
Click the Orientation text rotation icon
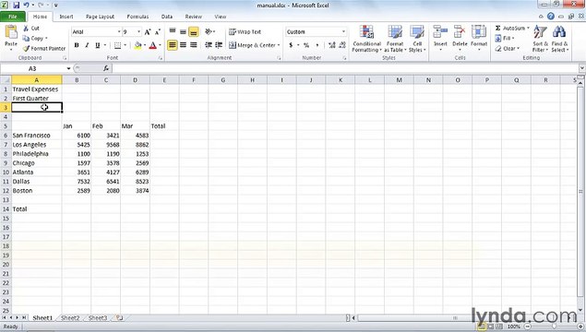tap(209, 31)
